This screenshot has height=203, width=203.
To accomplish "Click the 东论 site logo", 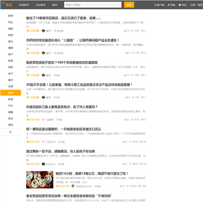I will point(7,5).
